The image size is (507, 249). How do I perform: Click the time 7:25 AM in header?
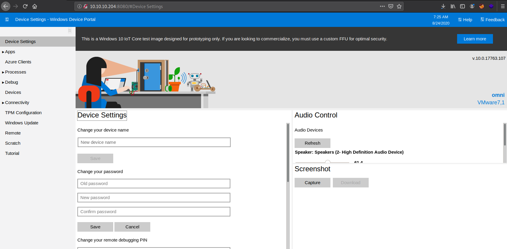pyautogui.click(x=441, y=17)
